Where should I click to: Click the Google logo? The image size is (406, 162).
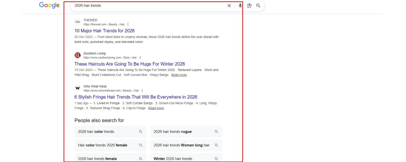click(49, 5)
